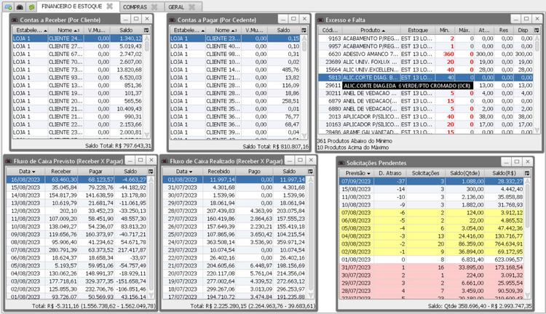
Task: Open column chooser in Contas a Receber grid
Action: (x=148, y=31)
